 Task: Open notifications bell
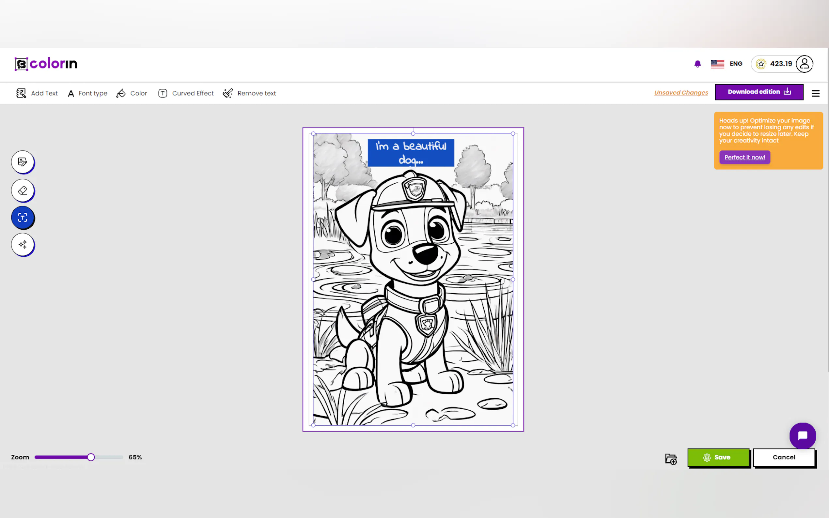697,64
